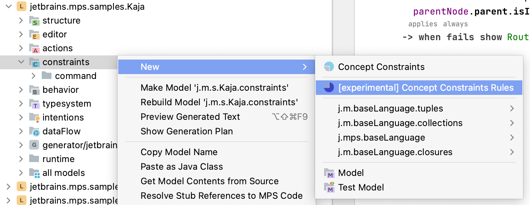The height and width of the screenshot is (205, 530).
Task: Click the actions model folder icon
Action: (34, 48)
